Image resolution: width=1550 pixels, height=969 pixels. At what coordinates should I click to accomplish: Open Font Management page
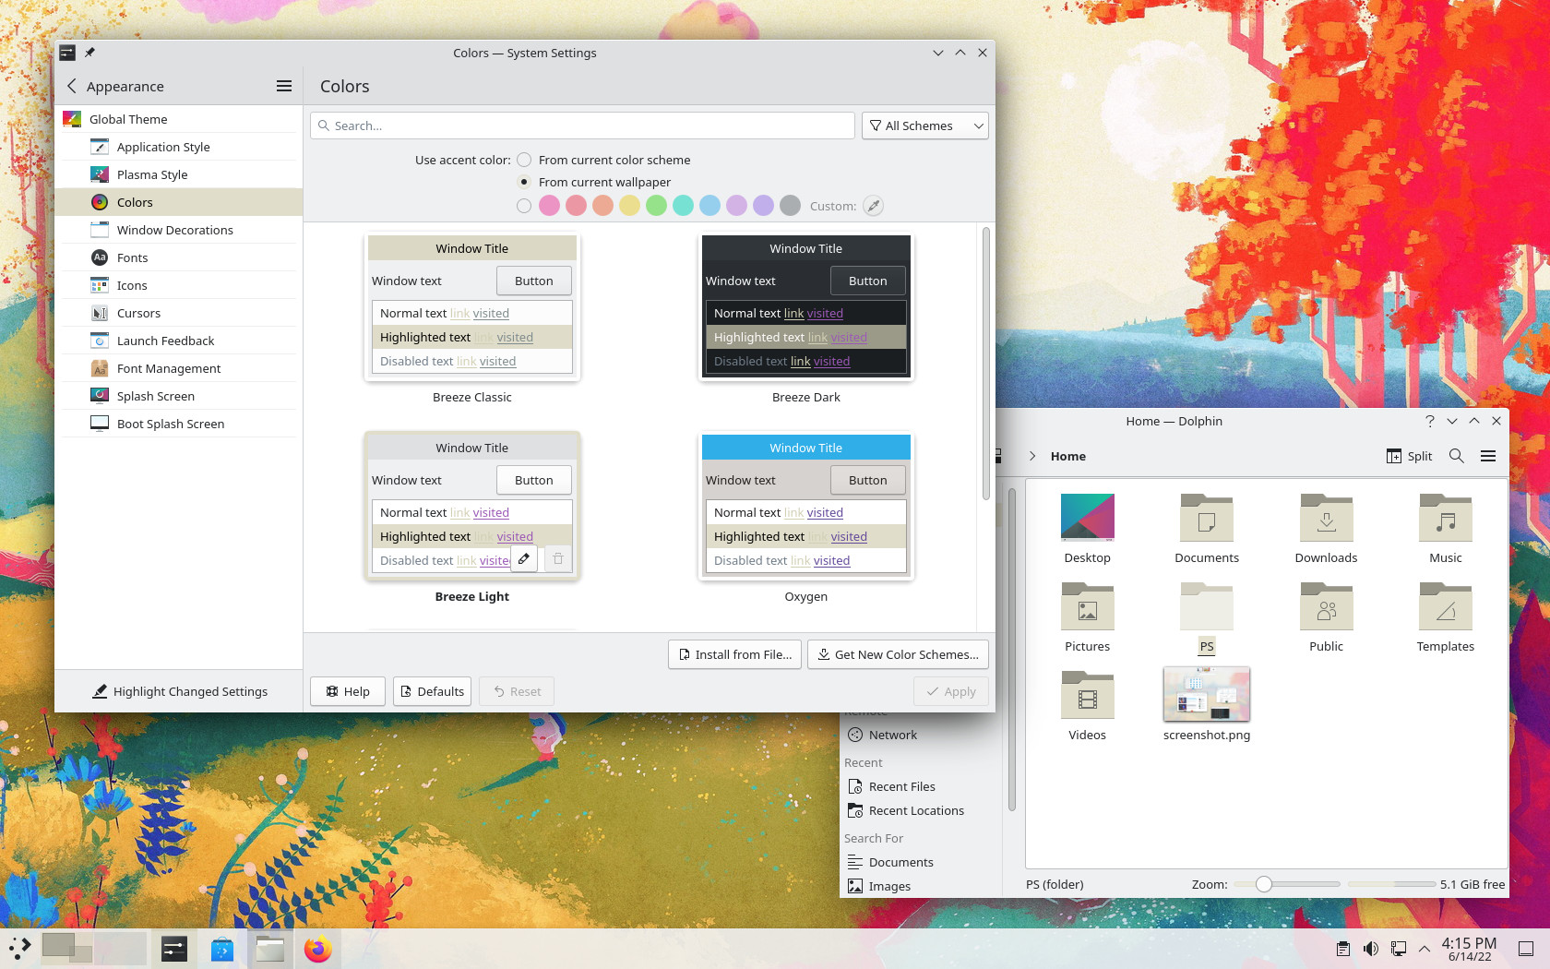click(179, 368)
